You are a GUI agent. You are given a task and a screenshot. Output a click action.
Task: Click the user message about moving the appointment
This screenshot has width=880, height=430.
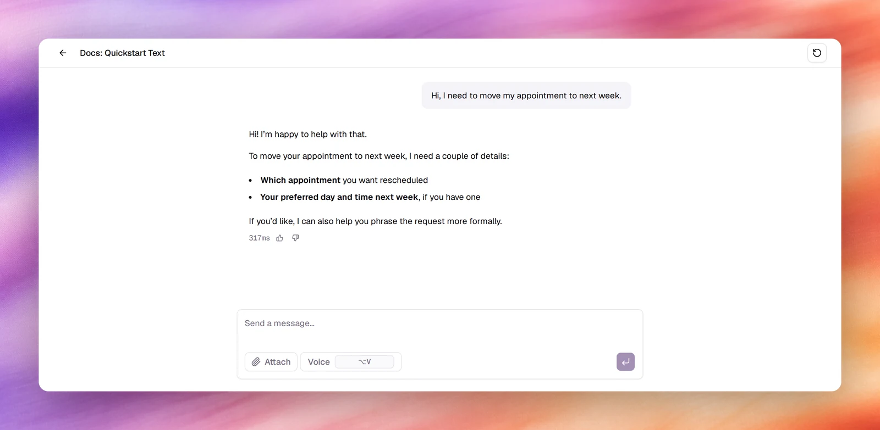[x=526, y=96]
